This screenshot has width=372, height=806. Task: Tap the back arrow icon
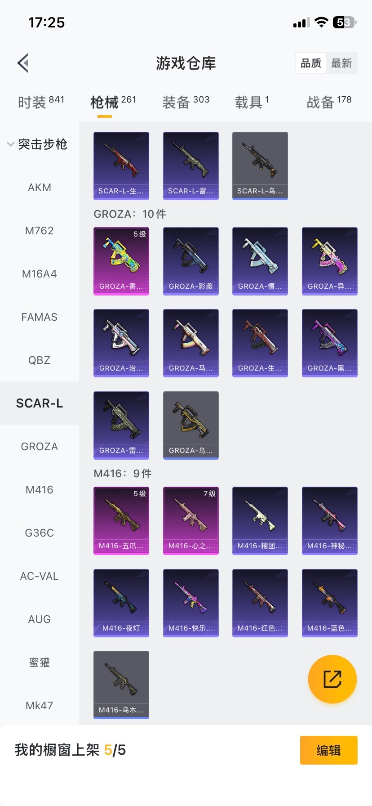coord(23,63)
